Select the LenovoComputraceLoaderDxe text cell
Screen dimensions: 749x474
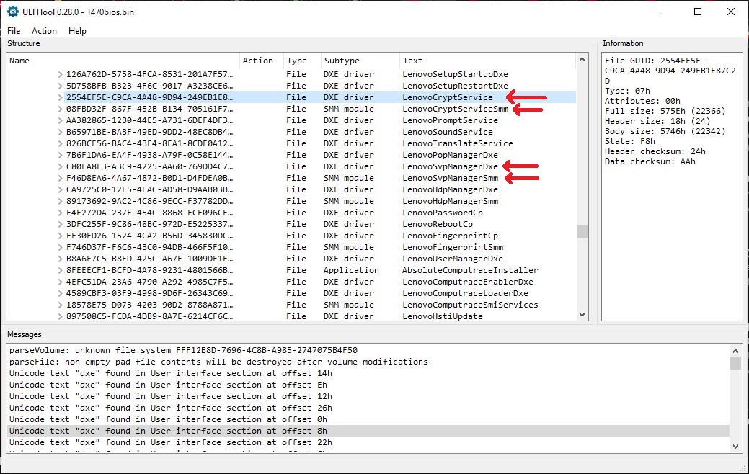(x=465, y=293)
